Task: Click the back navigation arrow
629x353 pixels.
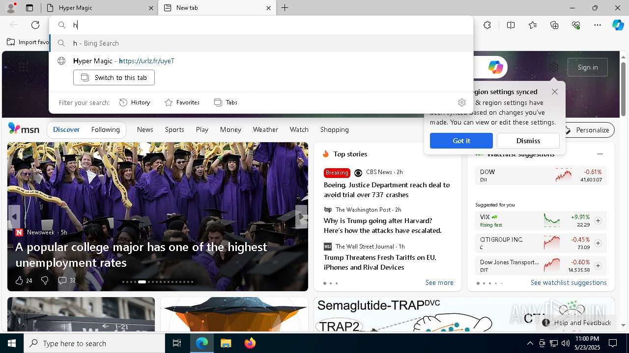Action: 14,25
